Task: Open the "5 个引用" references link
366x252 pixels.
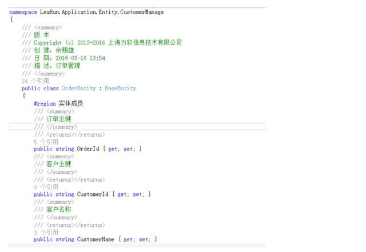Action: 46,142
